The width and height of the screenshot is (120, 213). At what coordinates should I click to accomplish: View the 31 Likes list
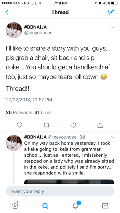pos(43,113)
